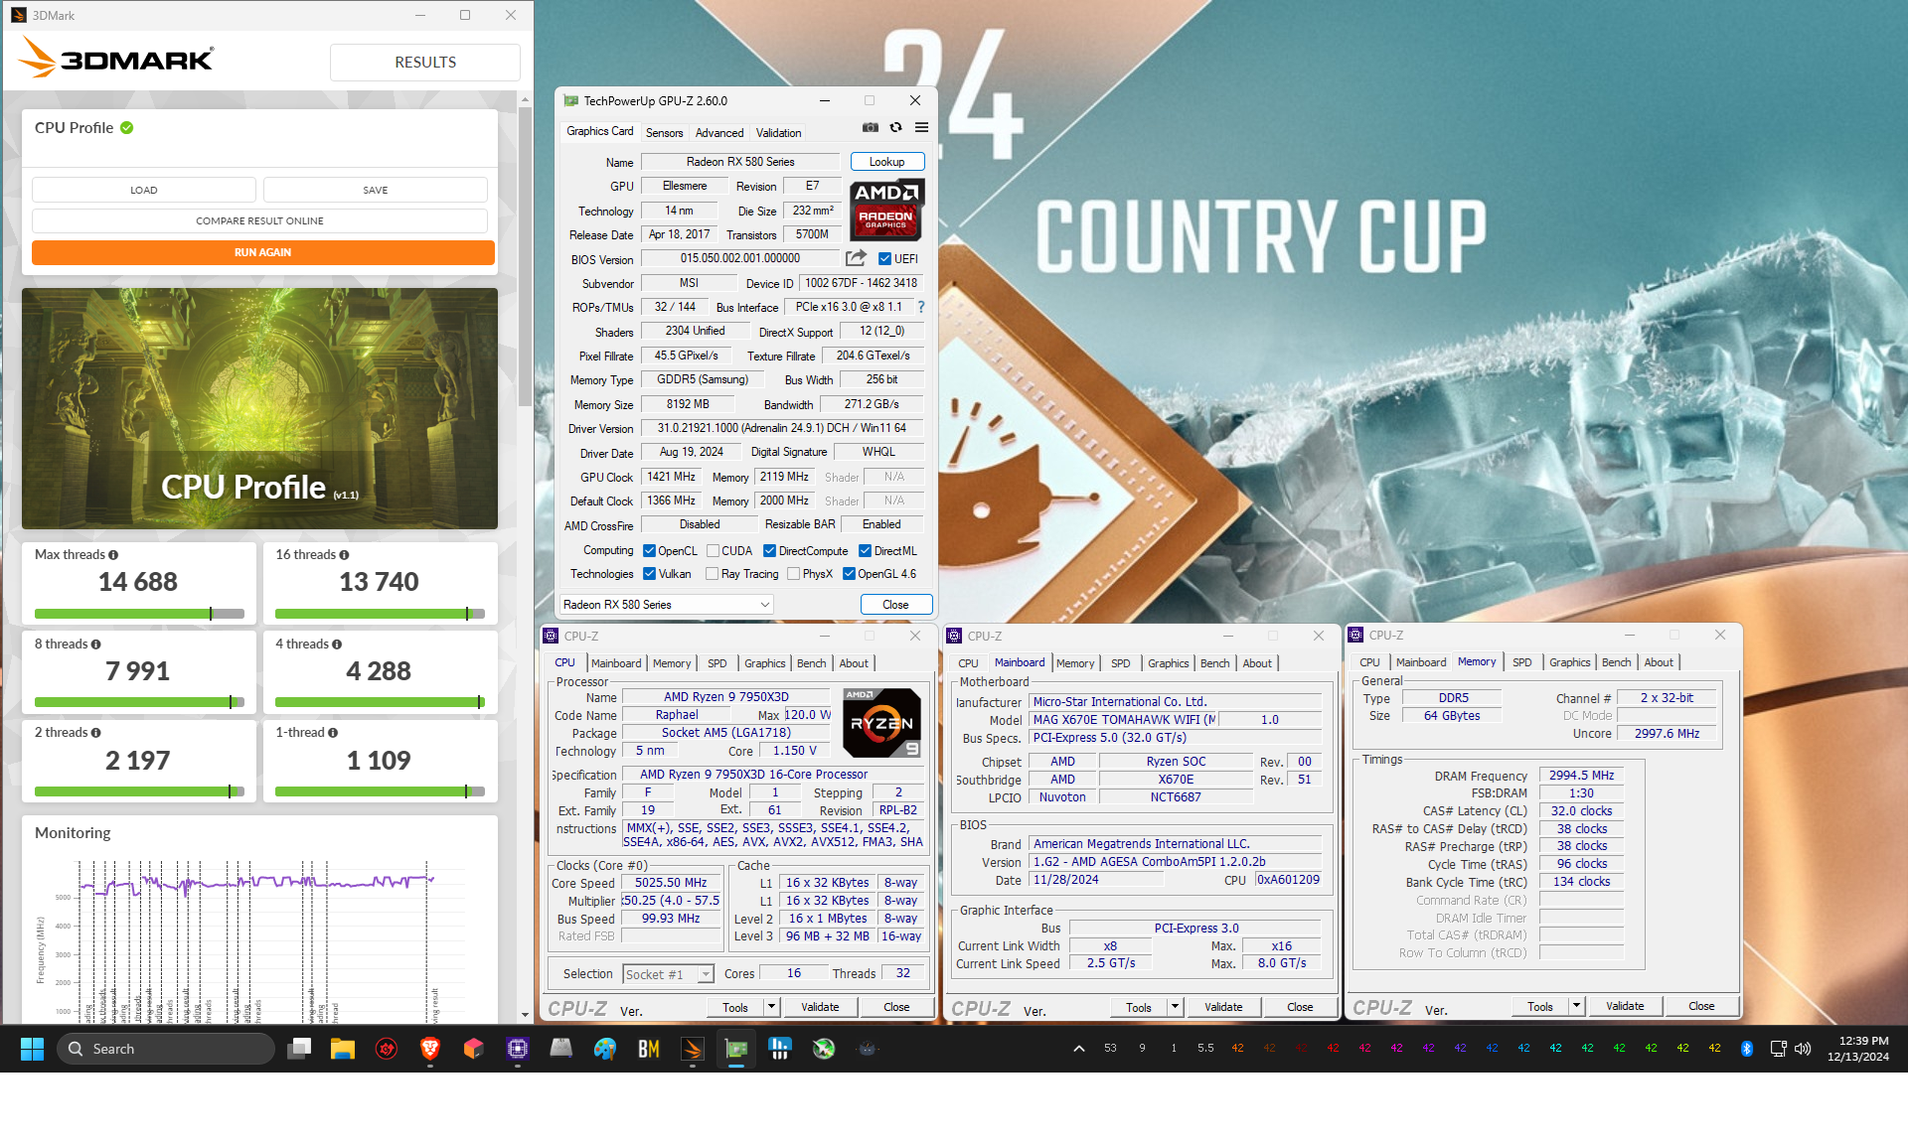Toggle the Ray Tracing checkbox
The height and width of the screenshot is (1148, 1908).
click(x=712, y=574)
